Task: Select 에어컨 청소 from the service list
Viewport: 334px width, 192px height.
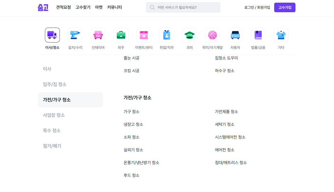Action: 224,150
